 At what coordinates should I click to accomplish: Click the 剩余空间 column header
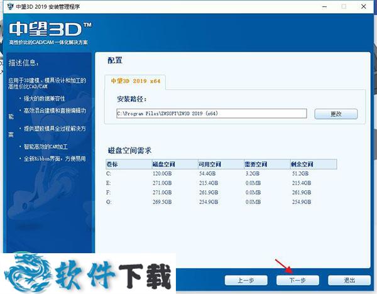click(314, 164)
